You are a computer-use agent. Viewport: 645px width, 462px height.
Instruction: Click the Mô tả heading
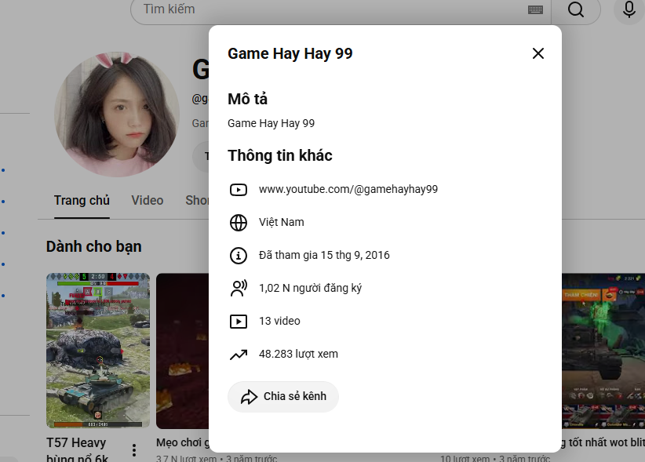pos(247,99)
